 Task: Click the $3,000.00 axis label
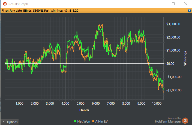click(x=173, y=24)
